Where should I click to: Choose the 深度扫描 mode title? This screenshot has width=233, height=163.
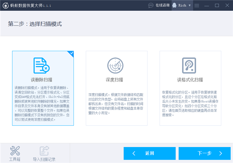115,80
